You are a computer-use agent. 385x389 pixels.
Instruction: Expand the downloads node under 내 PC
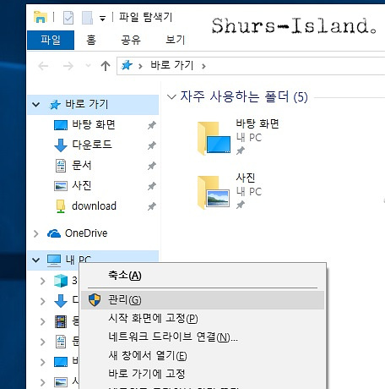click(x=42, y=301)
